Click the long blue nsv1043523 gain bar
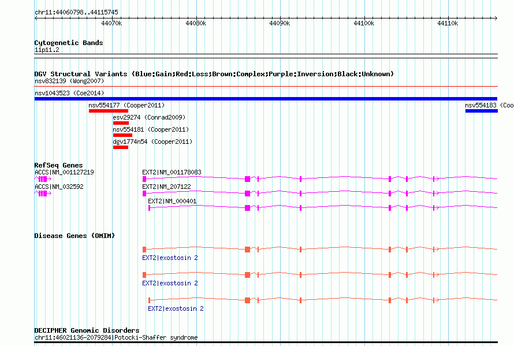 (x=266, y=99)
